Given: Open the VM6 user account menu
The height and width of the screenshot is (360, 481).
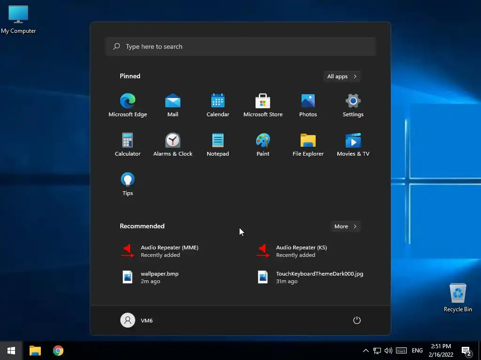Looking at the screenshot, I should coord(137,320).
